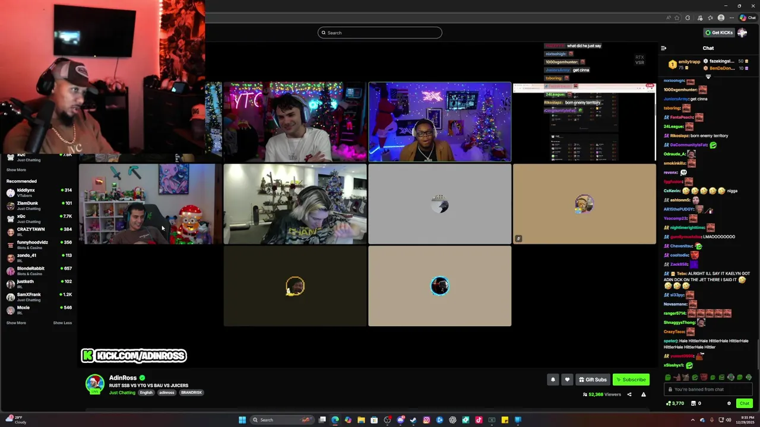Report the stream with warning triangle icon
The image size is (760, 427).
pos(643,394)
